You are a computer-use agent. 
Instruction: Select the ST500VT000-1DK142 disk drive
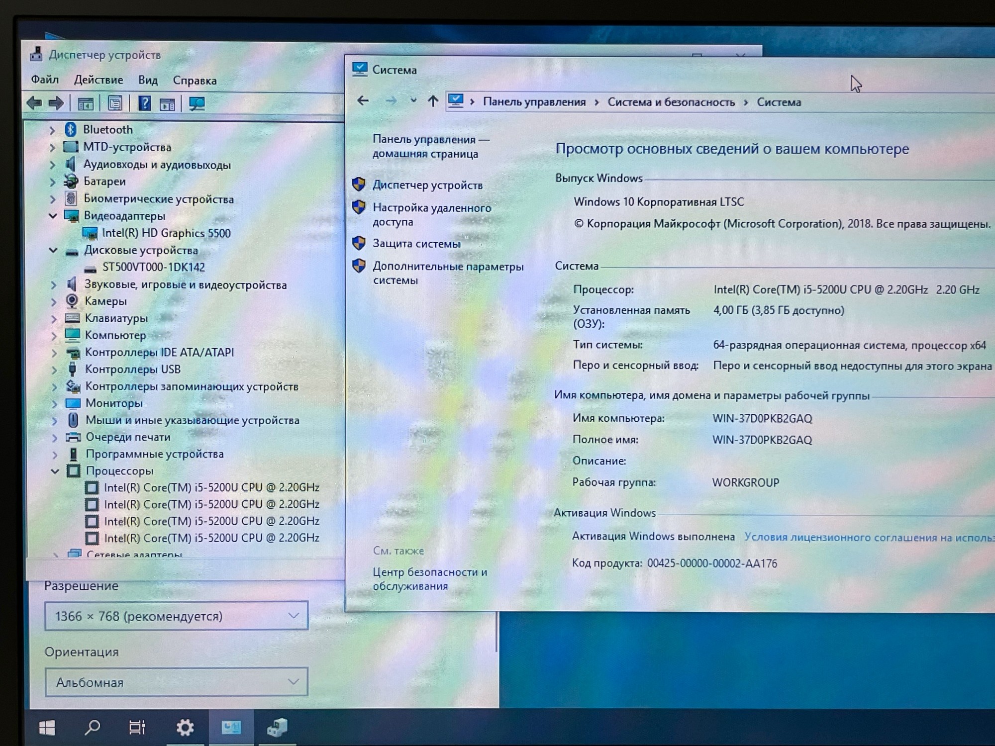pyautogui.click(x=154, y=267)
